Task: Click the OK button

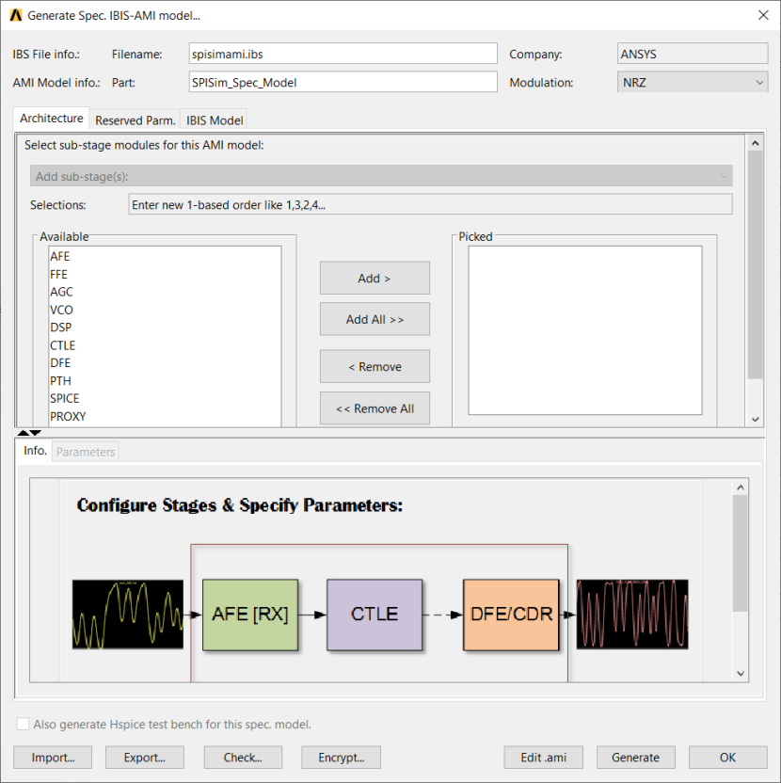Action: click(728, 757)
